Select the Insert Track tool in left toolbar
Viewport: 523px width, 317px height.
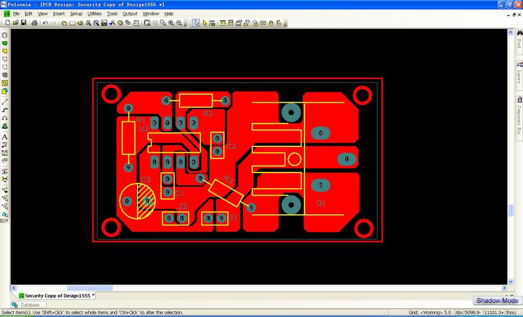(x=5, y=110)
